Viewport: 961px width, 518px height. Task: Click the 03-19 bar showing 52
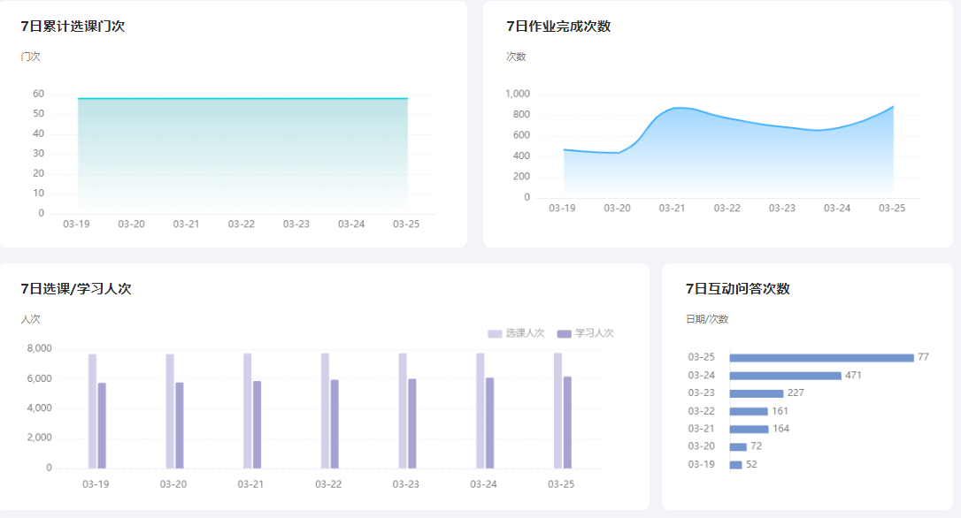tap(735, 464)
